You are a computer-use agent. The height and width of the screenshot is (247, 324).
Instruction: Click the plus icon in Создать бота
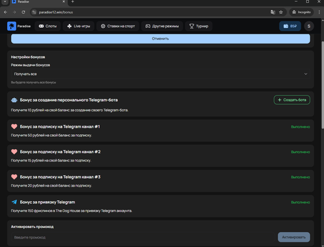(x=279, y=100)
